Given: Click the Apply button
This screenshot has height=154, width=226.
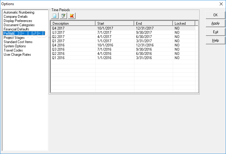Looking at the screenshot, I should click(x=215, y=24).
